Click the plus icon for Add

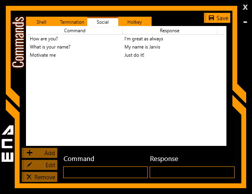pos(29,153)
